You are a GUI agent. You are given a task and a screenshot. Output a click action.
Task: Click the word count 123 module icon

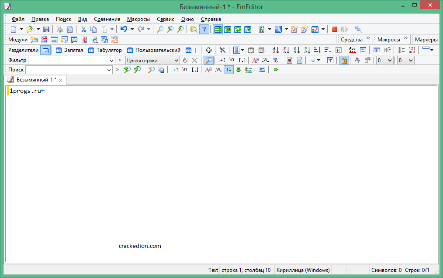point(114,40)
